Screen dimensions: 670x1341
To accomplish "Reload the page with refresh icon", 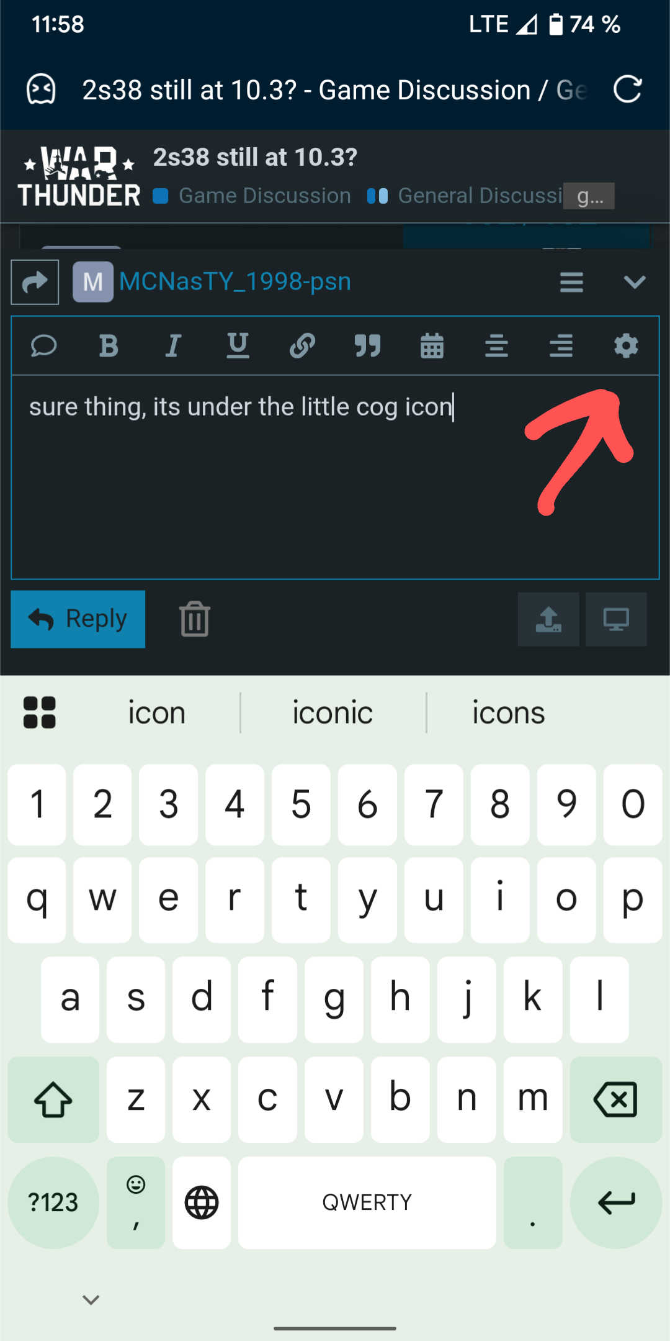I will (627, 89).
